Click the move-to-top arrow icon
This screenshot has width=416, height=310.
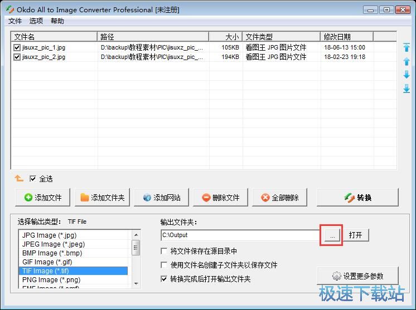click(407, 47)
